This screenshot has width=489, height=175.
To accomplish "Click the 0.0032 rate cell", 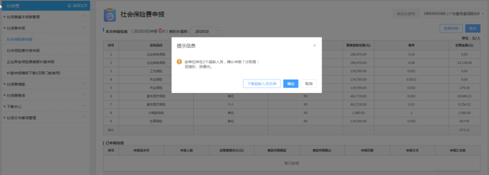I will coord(411,80).
